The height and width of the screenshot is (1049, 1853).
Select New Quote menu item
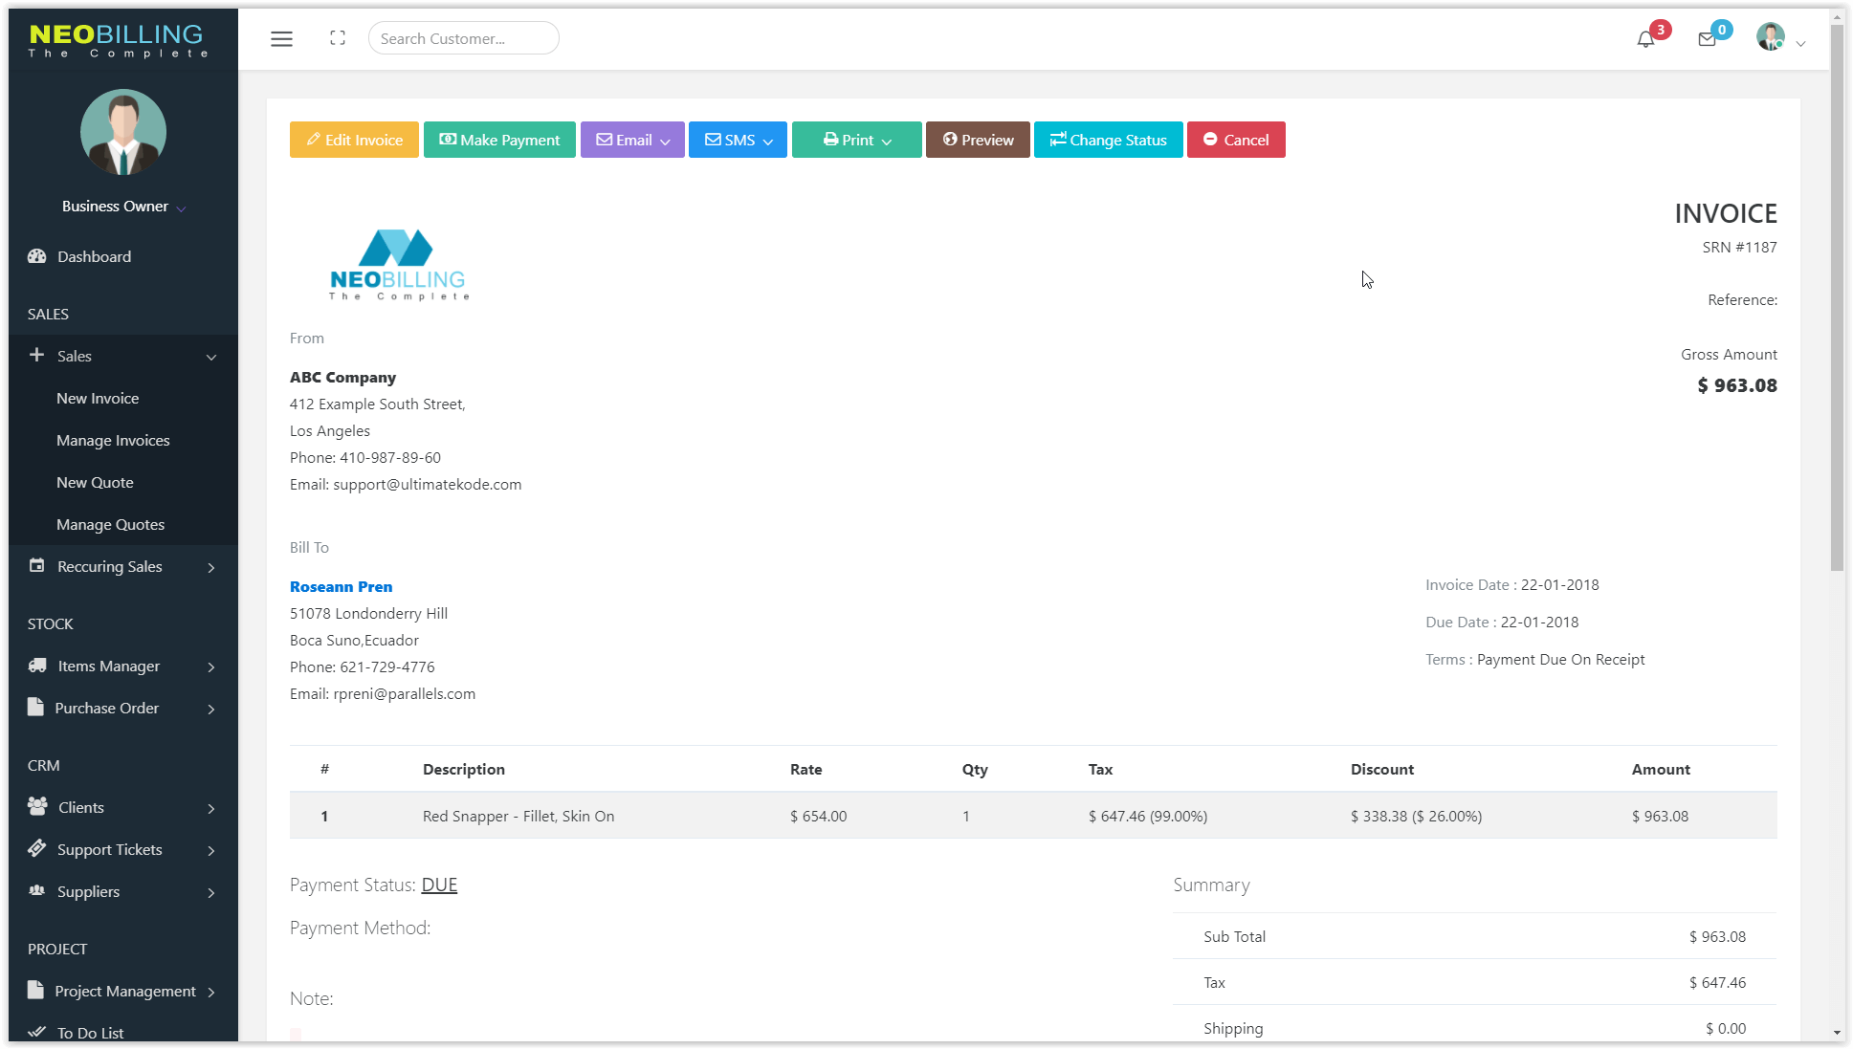(95, 482)
